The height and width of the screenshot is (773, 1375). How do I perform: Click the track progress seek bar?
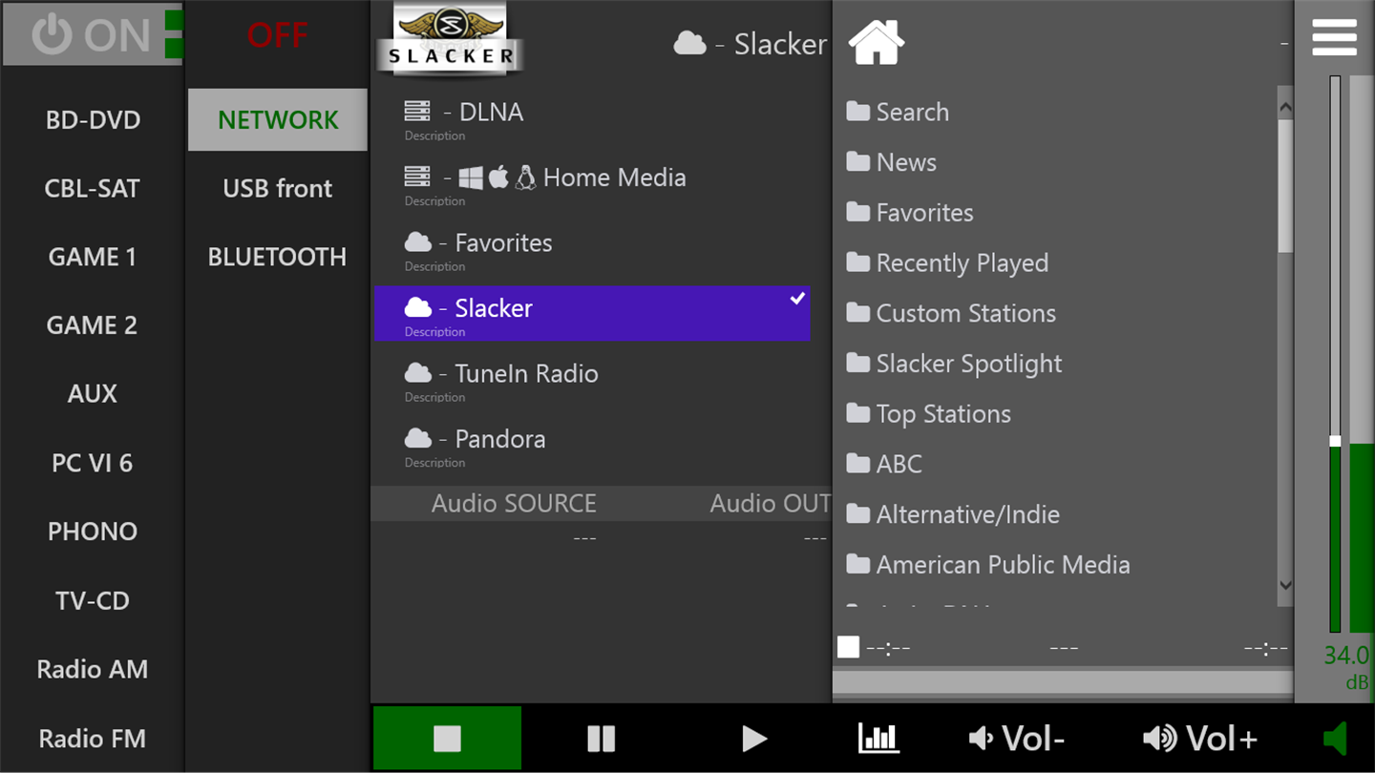tap(1063, 681)
